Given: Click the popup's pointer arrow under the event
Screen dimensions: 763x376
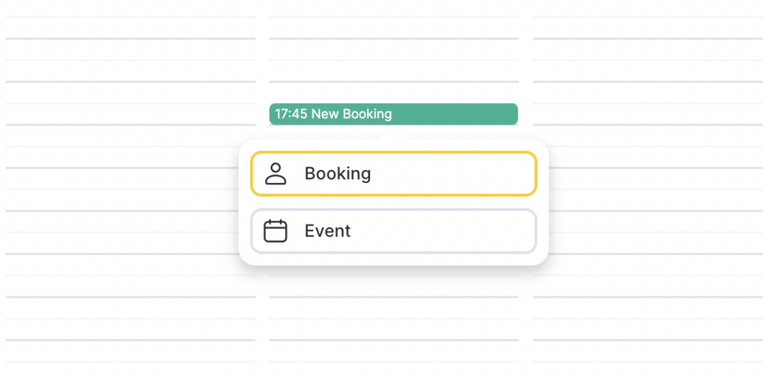Looking at the screenshot, I should 394,133.
